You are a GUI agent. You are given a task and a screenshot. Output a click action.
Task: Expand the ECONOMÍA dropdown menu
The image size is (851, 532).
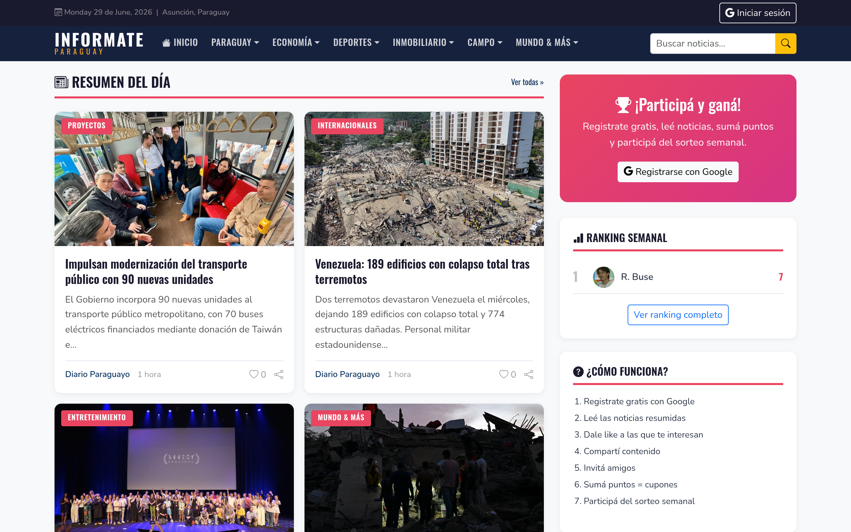(296, 43)
